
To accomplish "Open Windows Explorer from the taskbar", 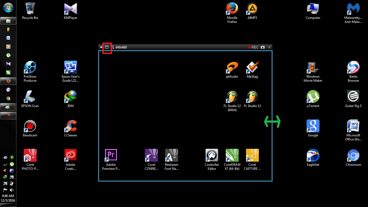I will (8, 21).
